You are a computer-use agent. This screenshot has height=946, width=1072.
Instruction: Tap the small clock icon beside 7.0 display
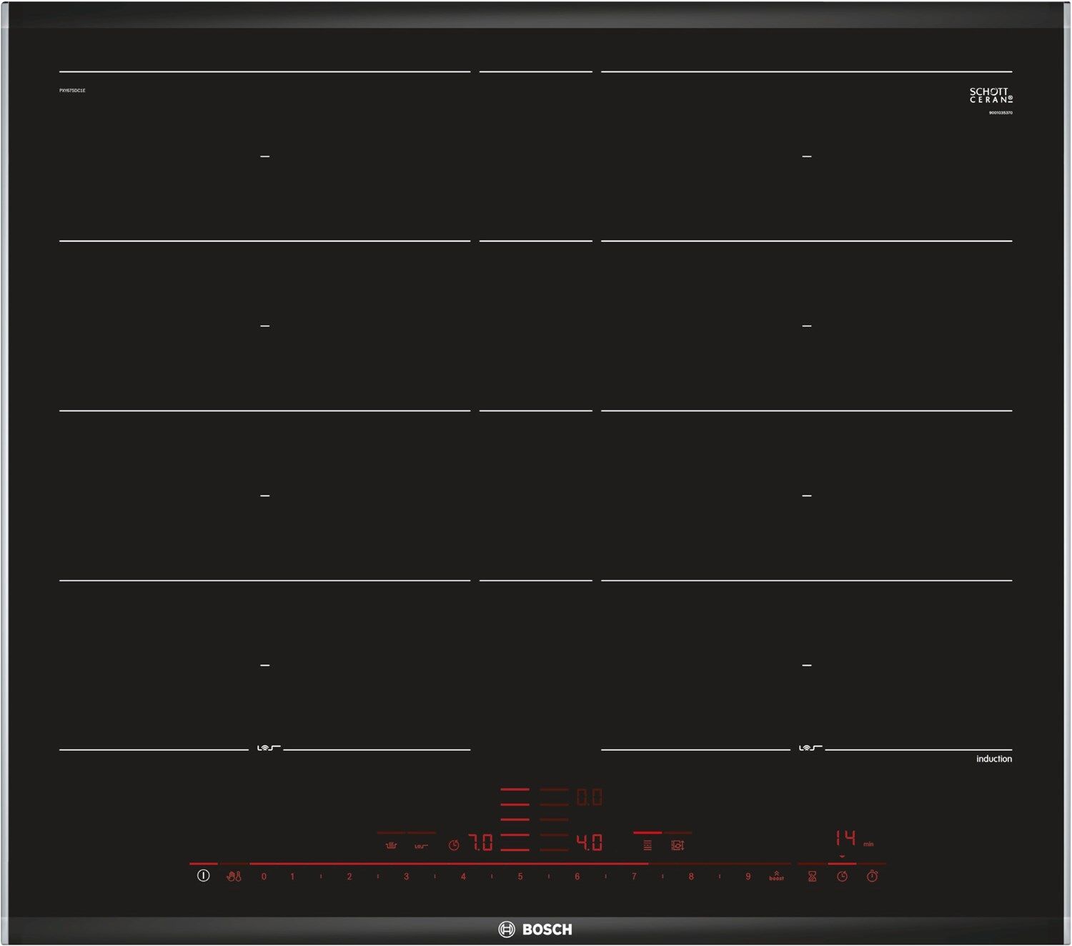click(454, 845)
